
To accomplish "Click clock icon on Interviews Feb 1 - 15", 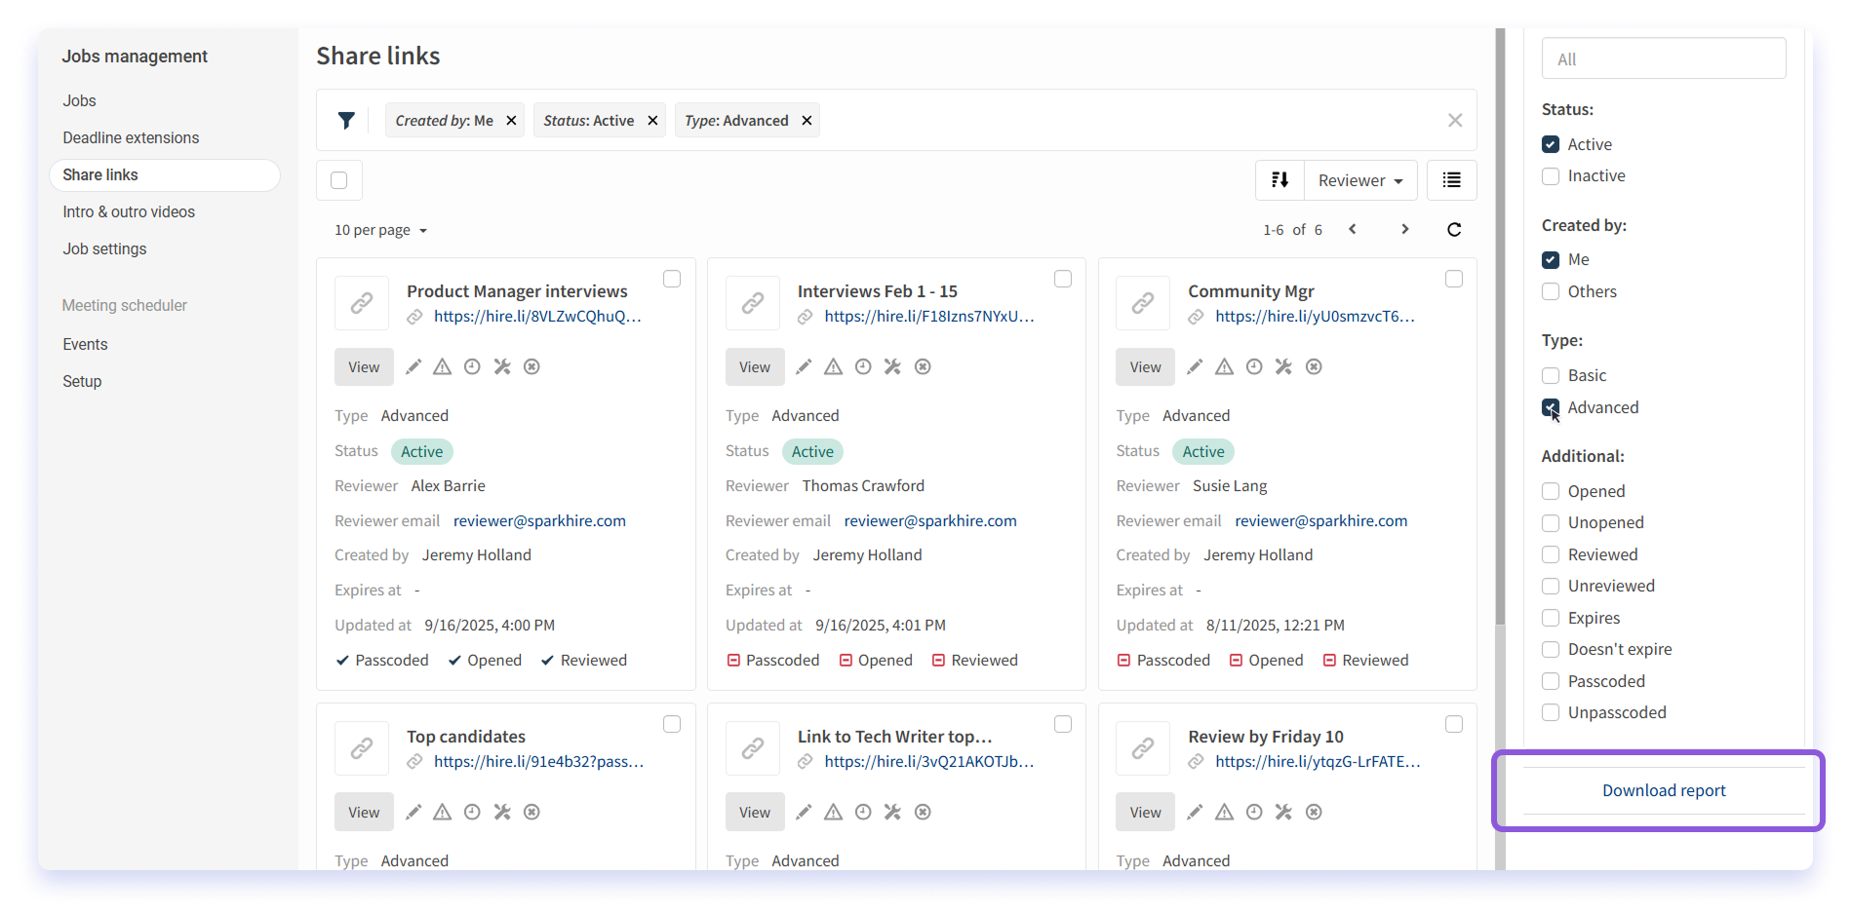I will point(863,367).
